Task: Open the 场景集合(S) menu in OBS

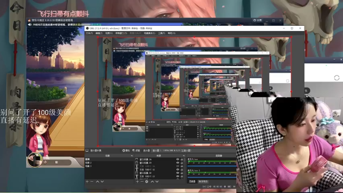Action: tap(149, 33)
